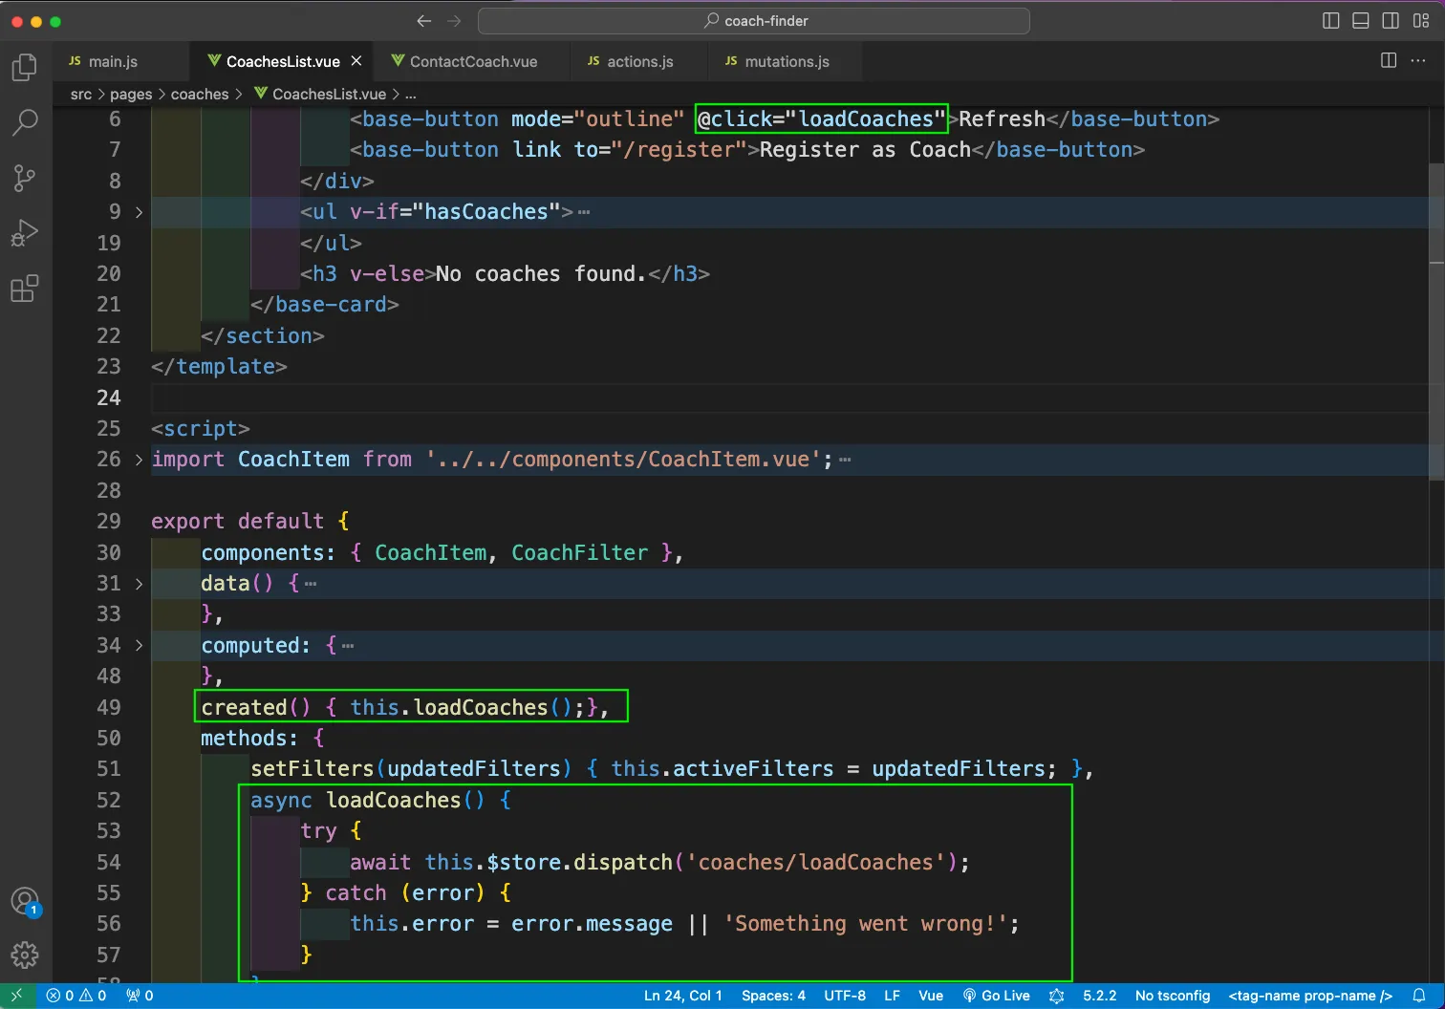Close the CoachesList.vue tab
Screen dimensions: 1445x1009
[356, 61]
